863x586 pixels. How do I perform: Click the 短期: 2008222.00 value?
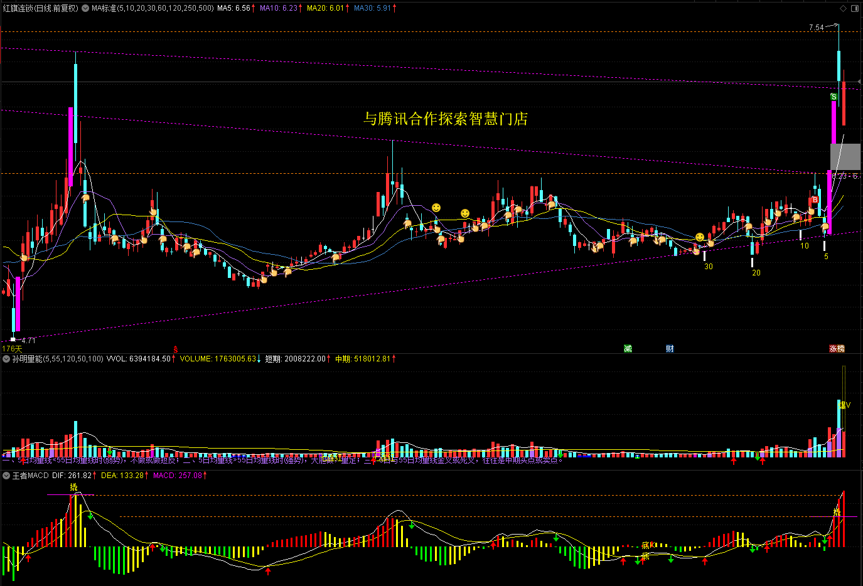295,359
